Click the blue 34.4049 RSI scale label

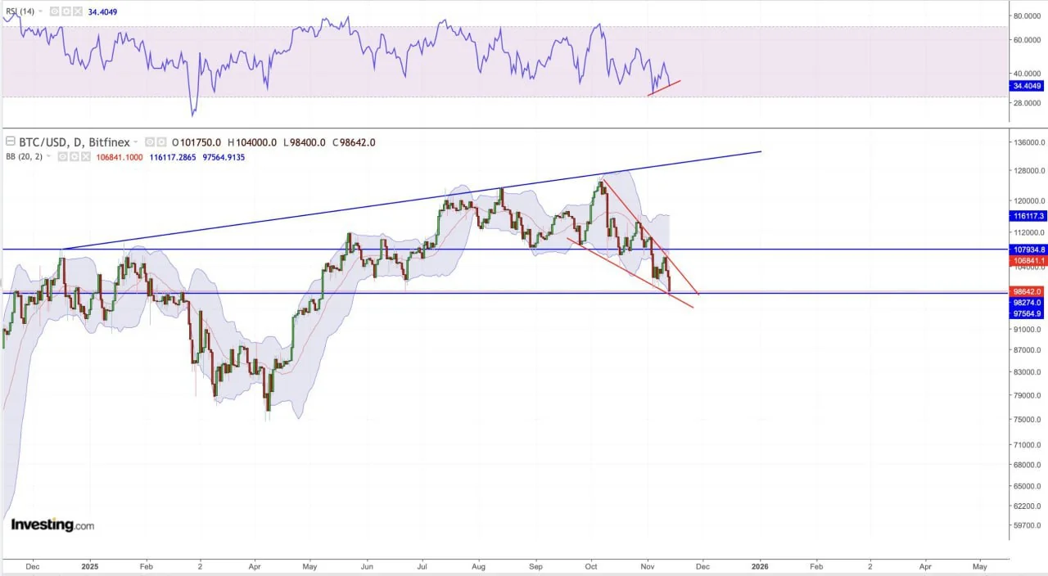click(x=1028, y=85)
